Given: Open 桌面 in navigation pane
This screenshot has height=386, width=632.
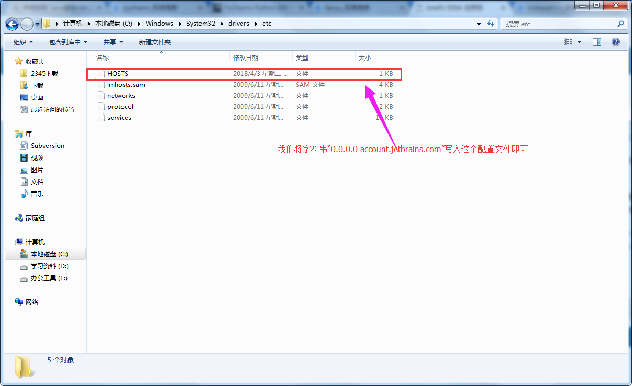Looking at the screenshot, I should coord(37,98).
